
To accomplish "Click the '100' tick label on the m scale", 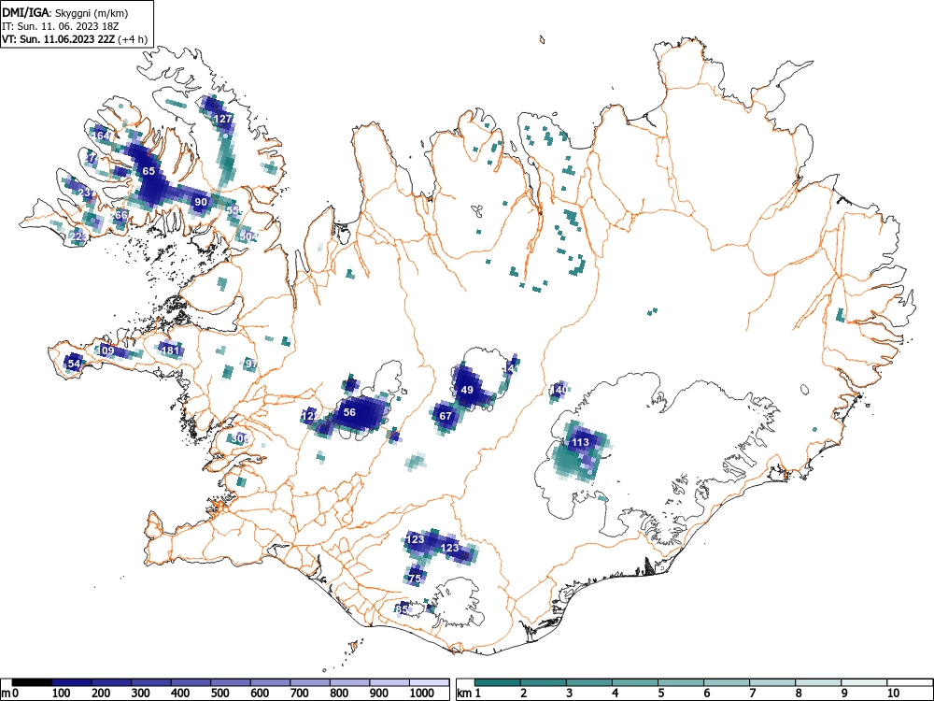I will pos(62,694).
